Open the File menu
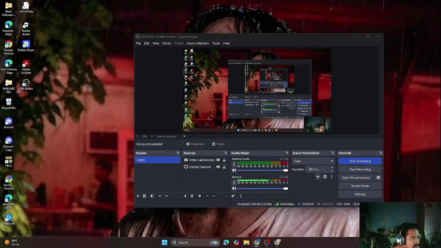 pyautogui.click(x=138, y=43)
